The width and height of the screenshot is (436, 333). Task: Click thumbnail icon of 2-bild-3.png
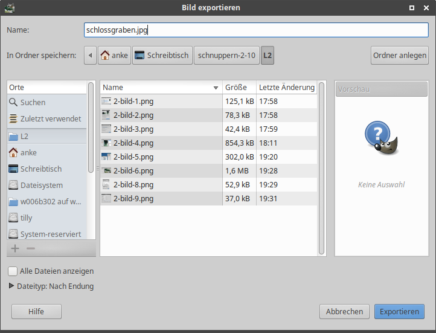106,129
